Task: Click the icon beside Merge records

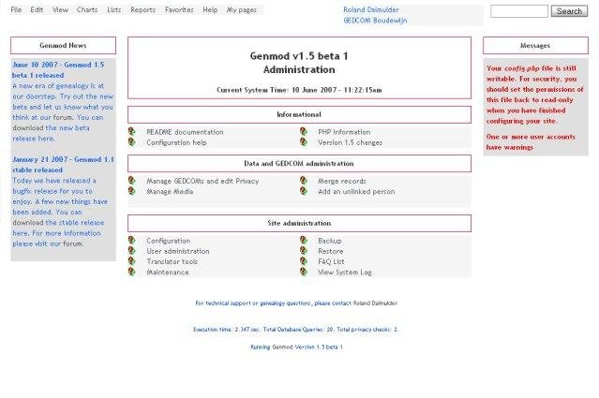Action: 304,181
